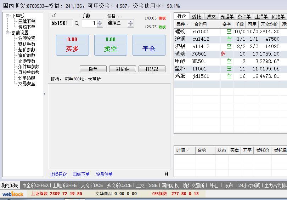Screen dimensions: 287x200
Task: Open the 止损单 tab
Action: click(261, 17)
